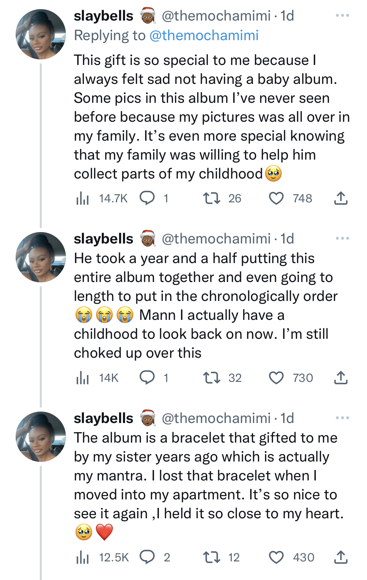The height and width of the screenshot is (580, 367).
Task: Retweet the tweet showing 12 retweets
Action: [x=212, y=557]
